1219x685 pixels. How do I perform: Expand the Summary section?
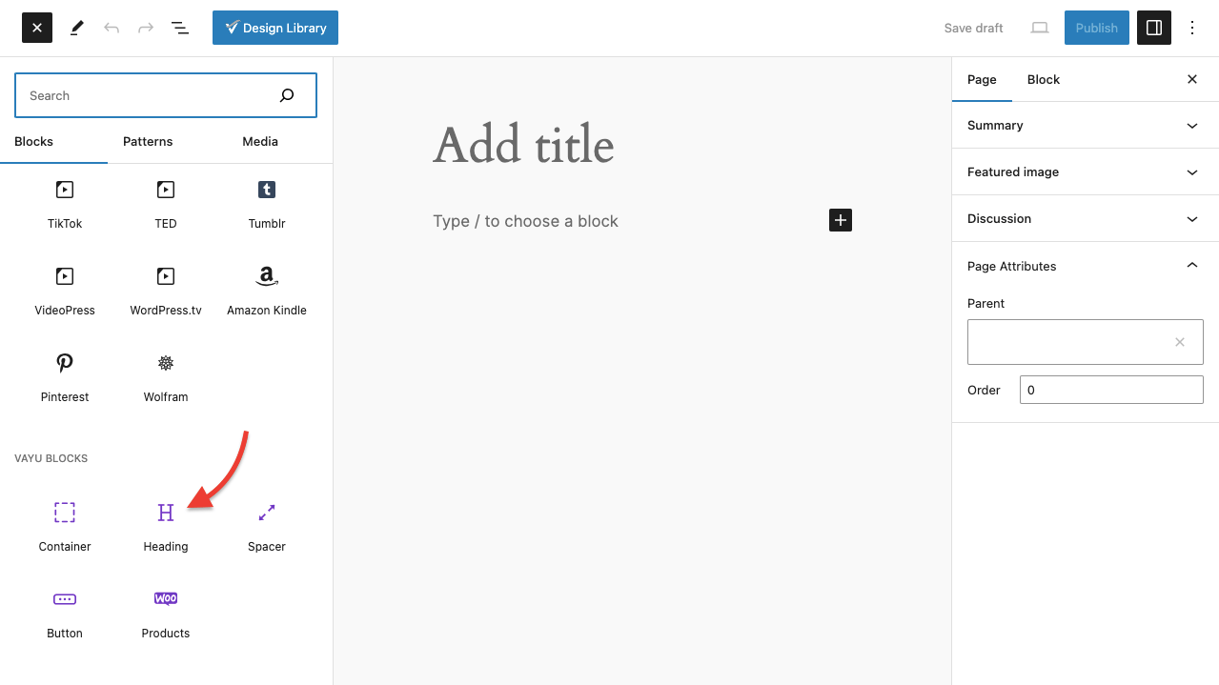click(x=1085, y=125)
